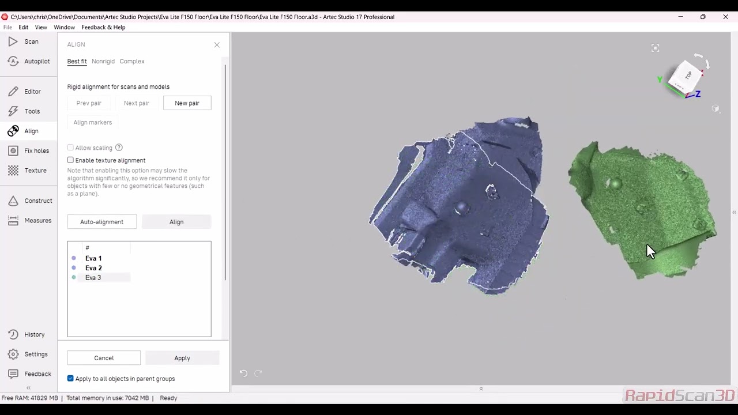
Task: Click the green color dot next to Eva 3
Action: (x=74, y=277)
